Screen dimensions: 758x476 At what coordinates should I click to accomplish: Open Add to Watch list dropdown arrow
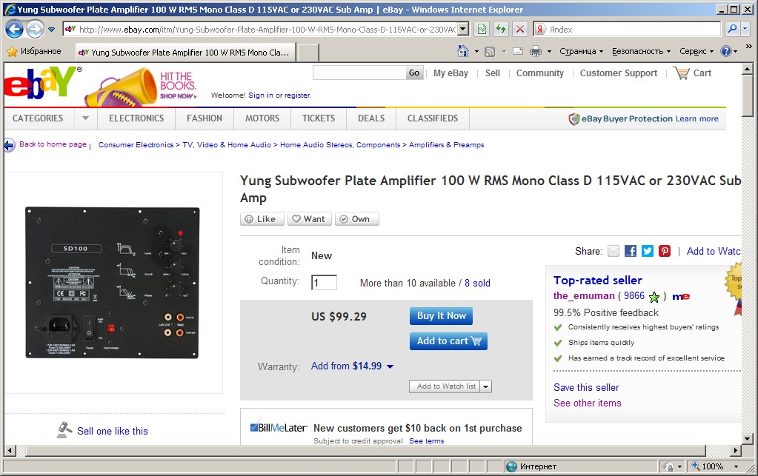(486, 386)
